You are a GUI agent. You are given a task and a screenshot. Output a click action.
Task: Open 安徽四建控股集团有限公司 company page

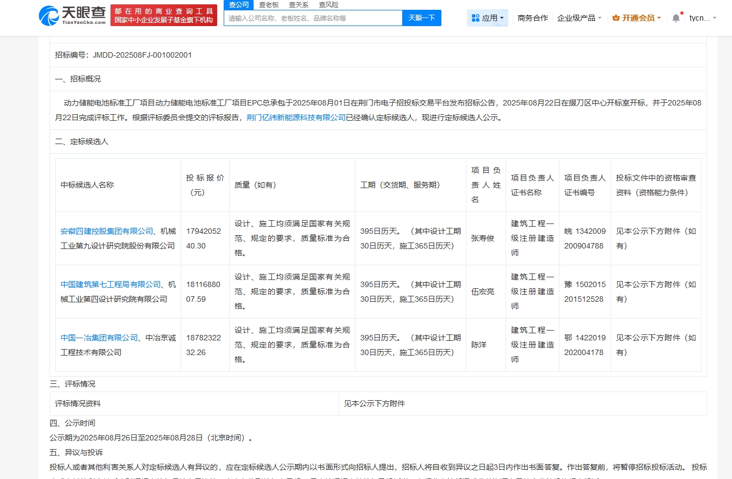[107, 231]
